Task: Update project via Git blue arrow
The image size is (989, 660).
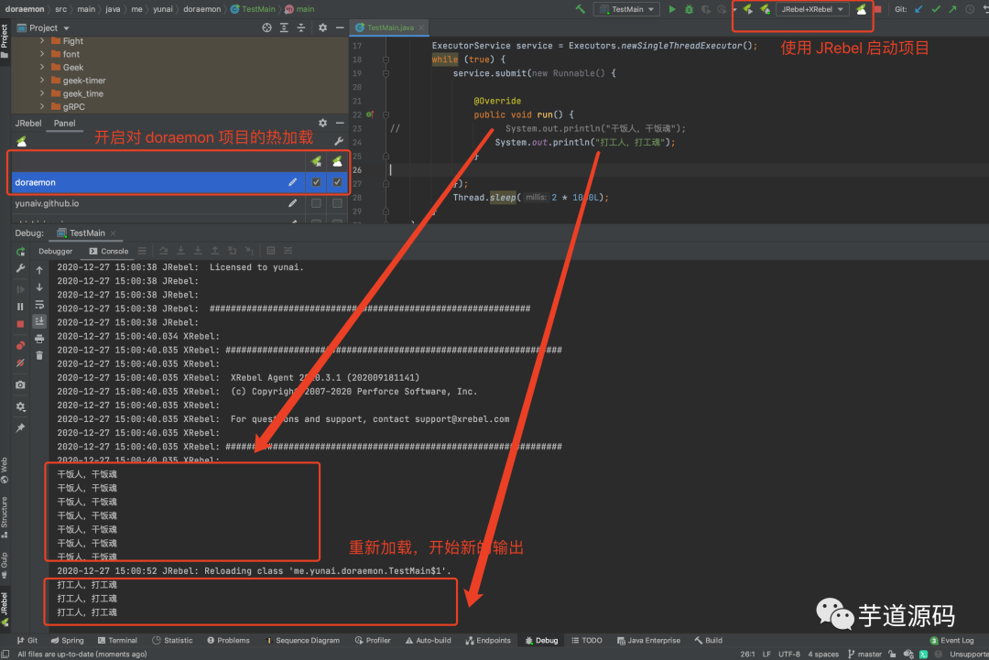Action: pyautogui.click(x=918, y=9)
